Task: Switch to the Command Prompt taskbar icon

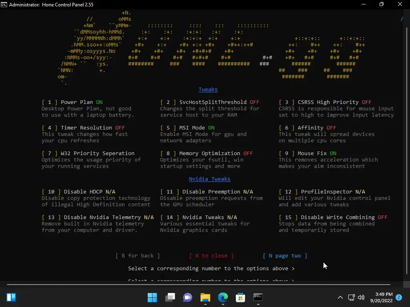Action: tap(258, 297)
